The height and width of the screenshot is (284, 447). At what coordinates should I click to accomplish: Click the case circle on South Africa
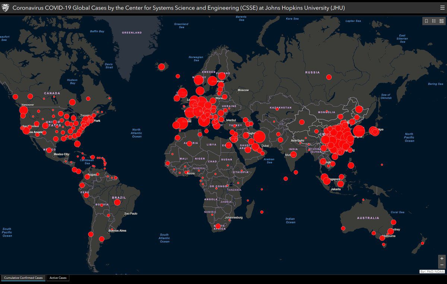(218, 226)
